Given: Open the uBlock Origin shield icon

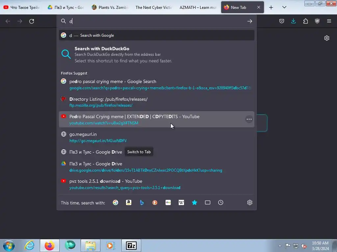Looking at the screenshot, I should [317, 21].
